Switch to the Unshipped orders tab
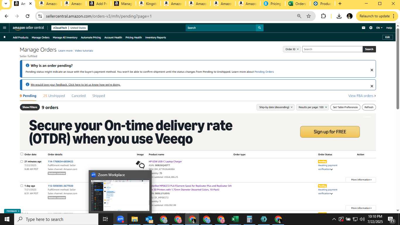This screenshot has width=400, height=225. [54, 96]
